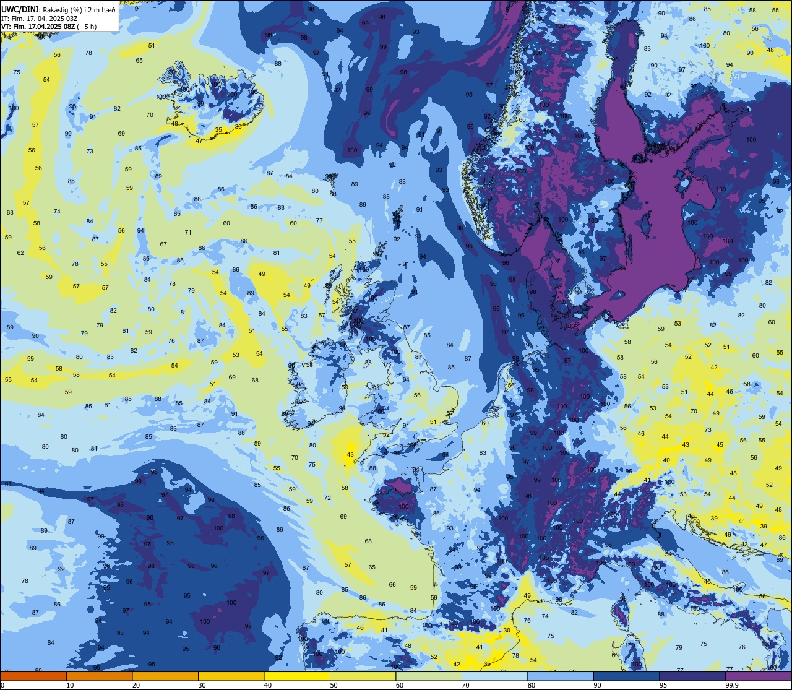Image resolution: width=792 pixels, height=690 pixels.
Task: Click the '70' legend tick label
Action: 467,685
